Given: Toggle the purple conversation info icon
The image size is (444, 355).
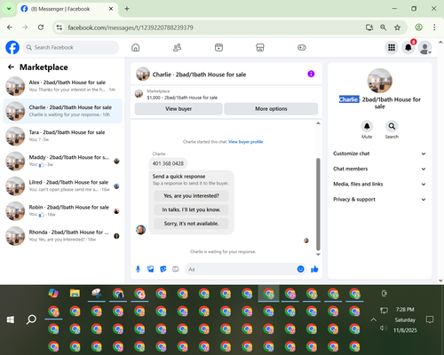Looking at the screenshot, I should (311, 74).
